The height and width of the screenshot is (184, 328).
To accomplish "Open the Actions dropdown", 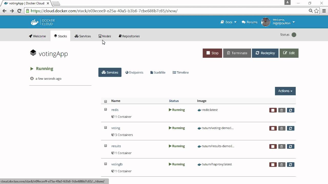I will (x=285, y=91).
